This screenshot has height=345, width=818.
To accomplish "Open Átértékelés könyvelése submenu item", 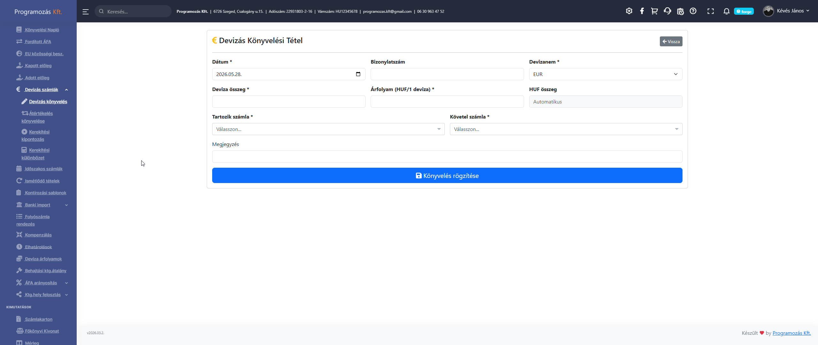I will coord(37,117).
